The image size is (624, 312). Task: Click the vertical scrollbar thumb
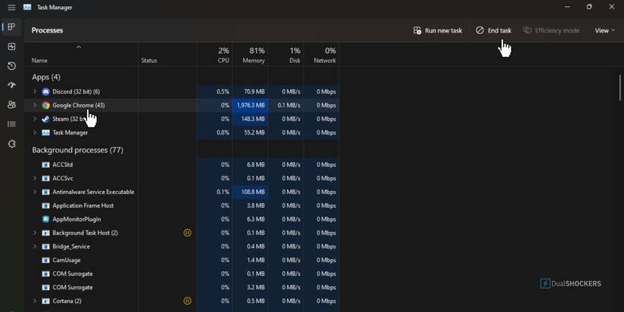click(x=620, y=88)
